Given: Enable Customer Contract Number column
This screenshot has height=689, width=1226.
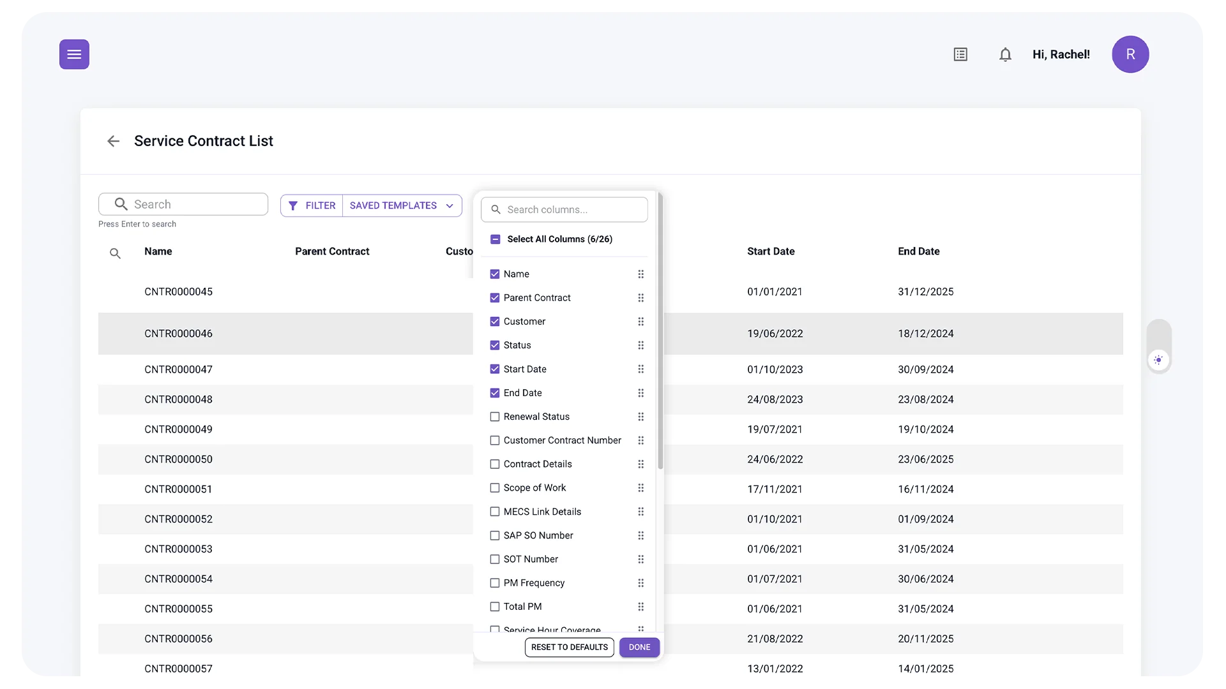Looking at the screenshot, I should point(495,440).
